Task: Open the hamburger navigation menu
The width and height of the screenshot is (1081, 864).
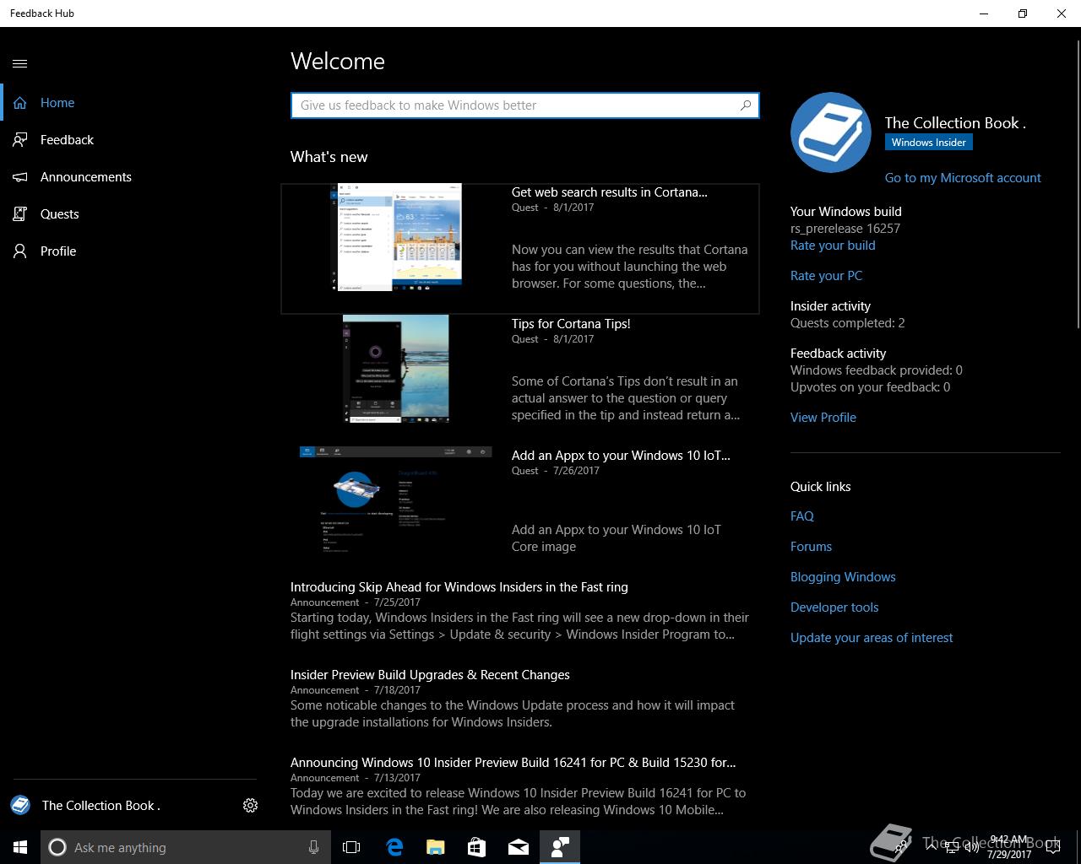Action: click(20, 63)
